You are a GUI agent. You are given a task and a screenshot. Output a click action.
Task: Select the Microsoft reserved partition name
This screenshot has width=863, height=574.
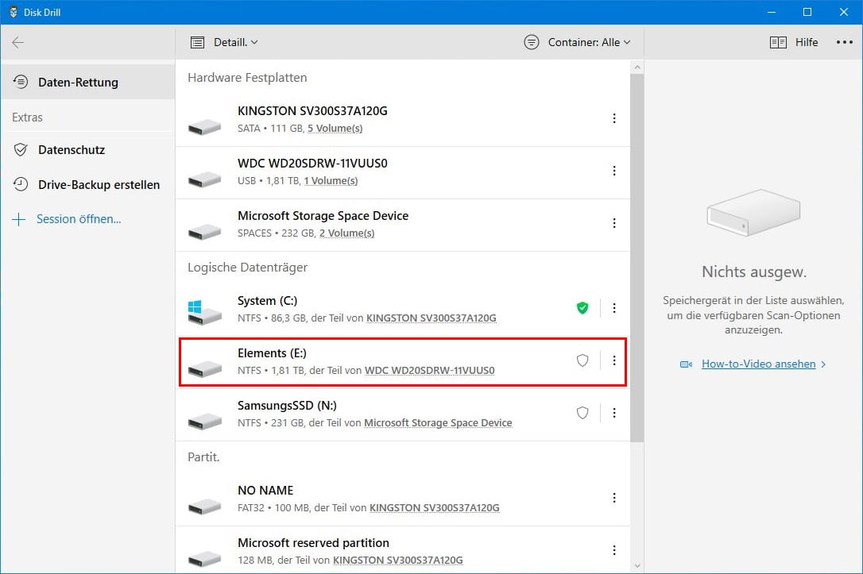[313, 543]
